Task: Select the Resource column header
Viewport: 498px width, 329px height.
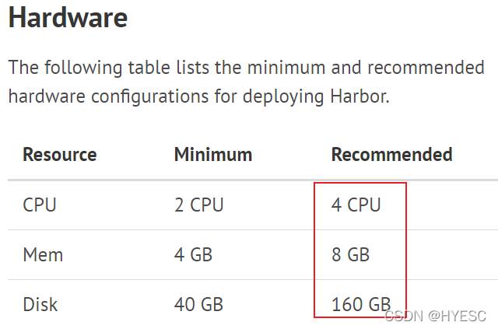Action: click(x=60, y=154)
